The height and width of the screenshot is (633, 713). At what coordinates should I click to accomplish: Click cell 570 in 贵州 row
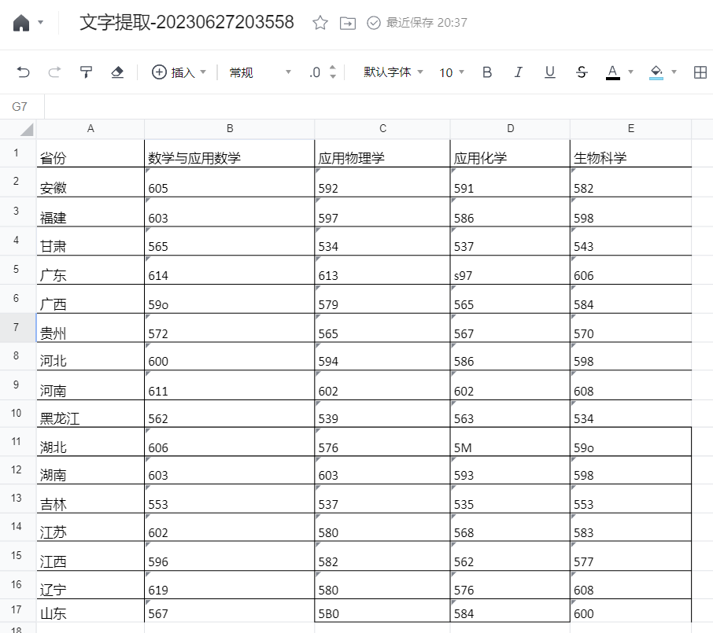tap(630, 328)
